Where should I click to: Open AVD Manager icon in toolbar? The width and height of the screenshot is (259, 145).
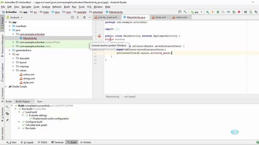click(251, 12)
